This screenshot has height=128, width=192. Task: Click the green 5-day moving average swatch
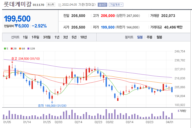coord(5,48)
